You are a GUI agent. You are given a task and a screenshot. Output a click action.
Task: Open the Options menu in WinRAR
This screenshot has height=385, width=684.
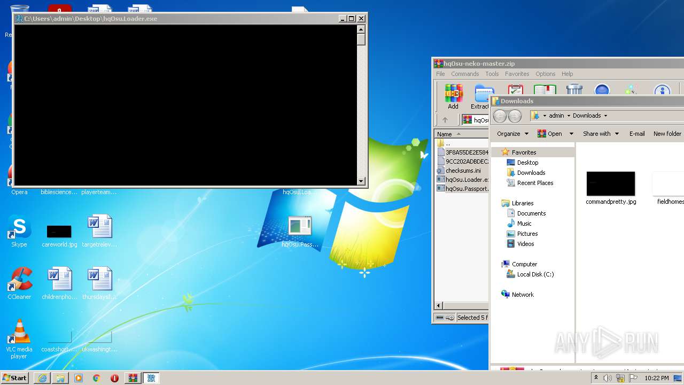point(545,74)
